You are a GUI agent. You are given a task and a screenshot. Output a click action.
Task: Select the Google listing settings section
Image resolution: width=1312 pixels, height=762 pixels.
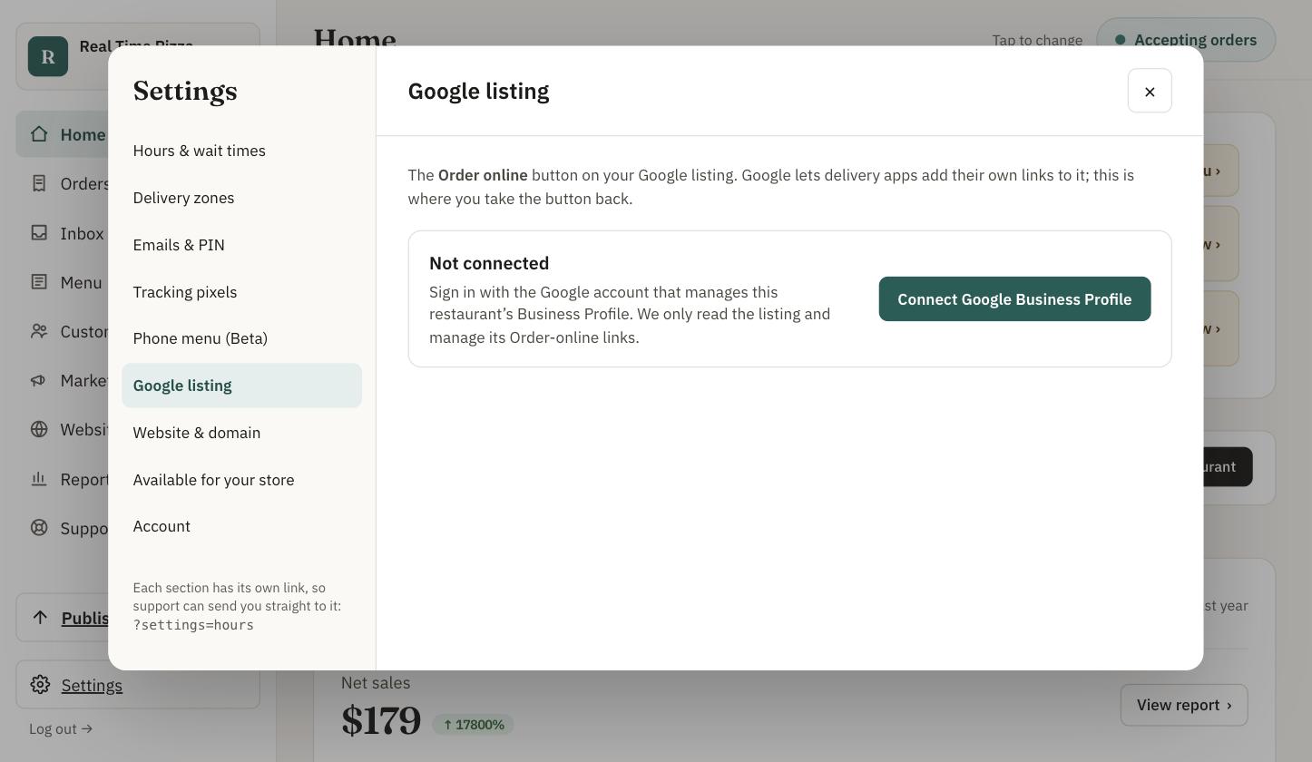click(x=241, y=386)
